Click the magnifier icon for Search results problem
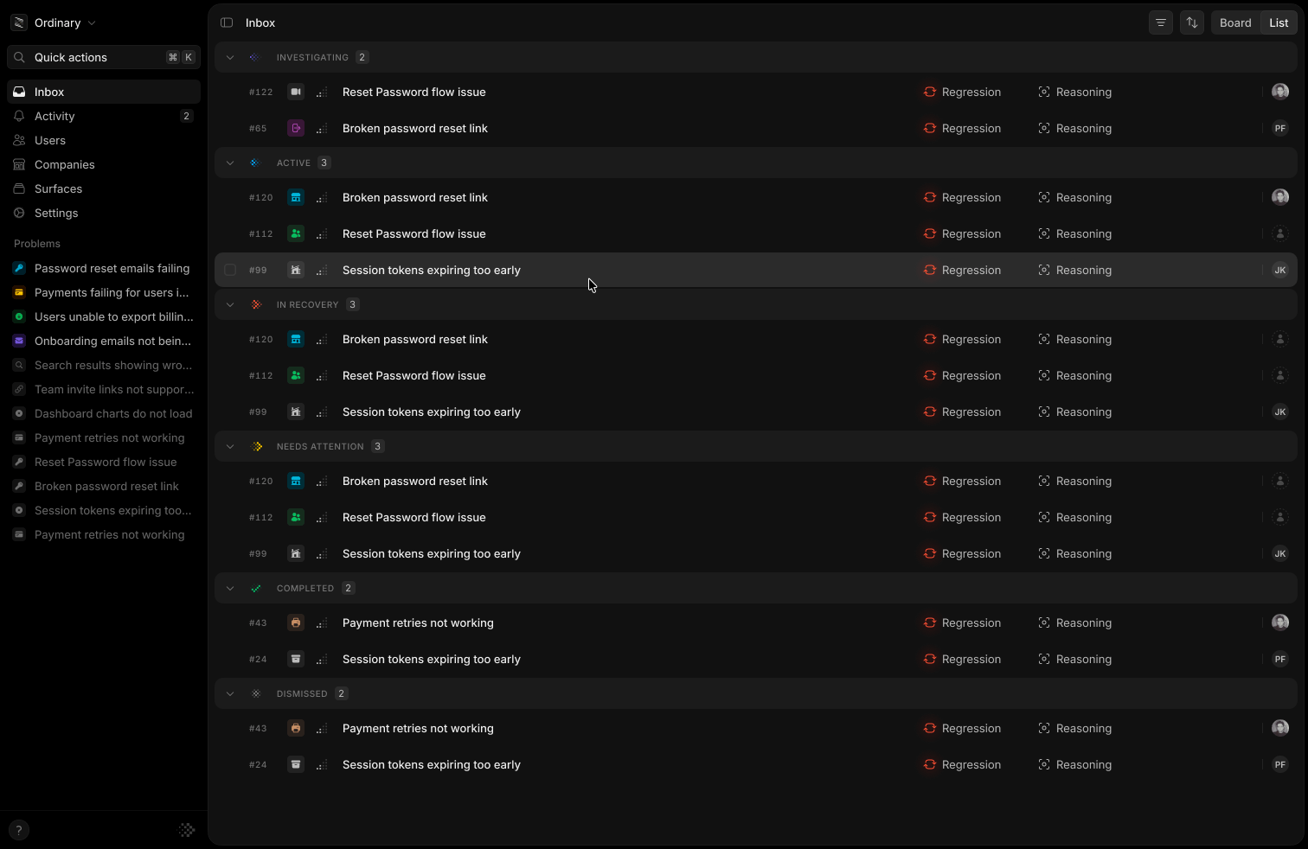Viewport: 1308px width, 849px height. point(19,365)
